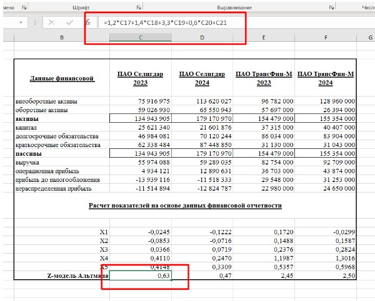Click the Insert Function fx icon
This screenshot has height=301, width=375.
87,22
